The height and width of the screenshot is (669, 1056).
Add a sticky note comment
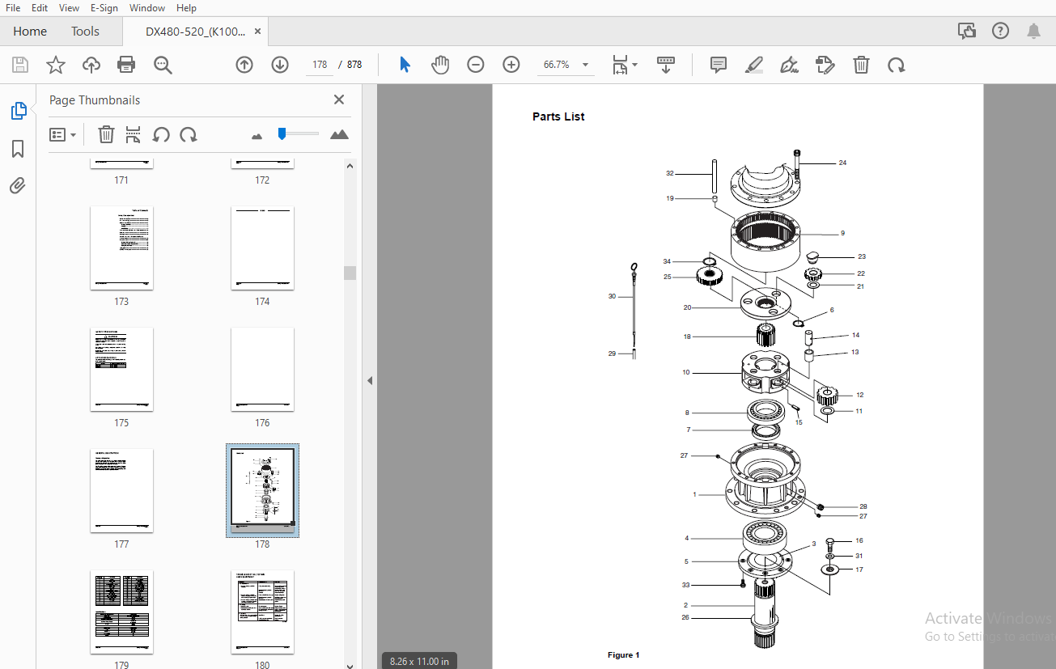click(x=719, y=65)
